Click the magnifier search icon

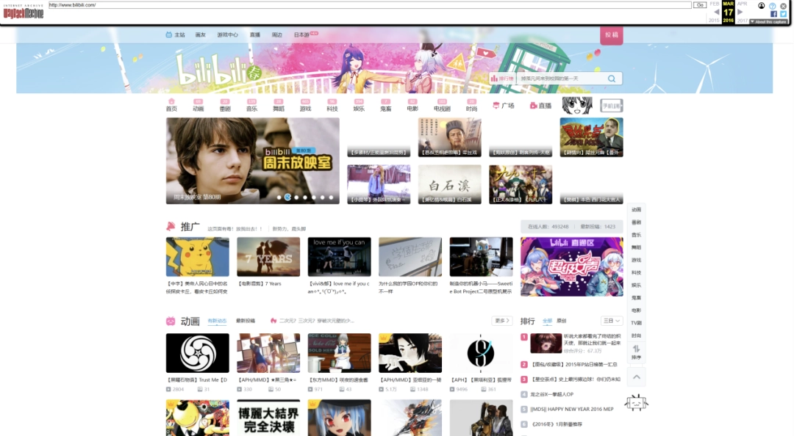[x=612, y=79]
